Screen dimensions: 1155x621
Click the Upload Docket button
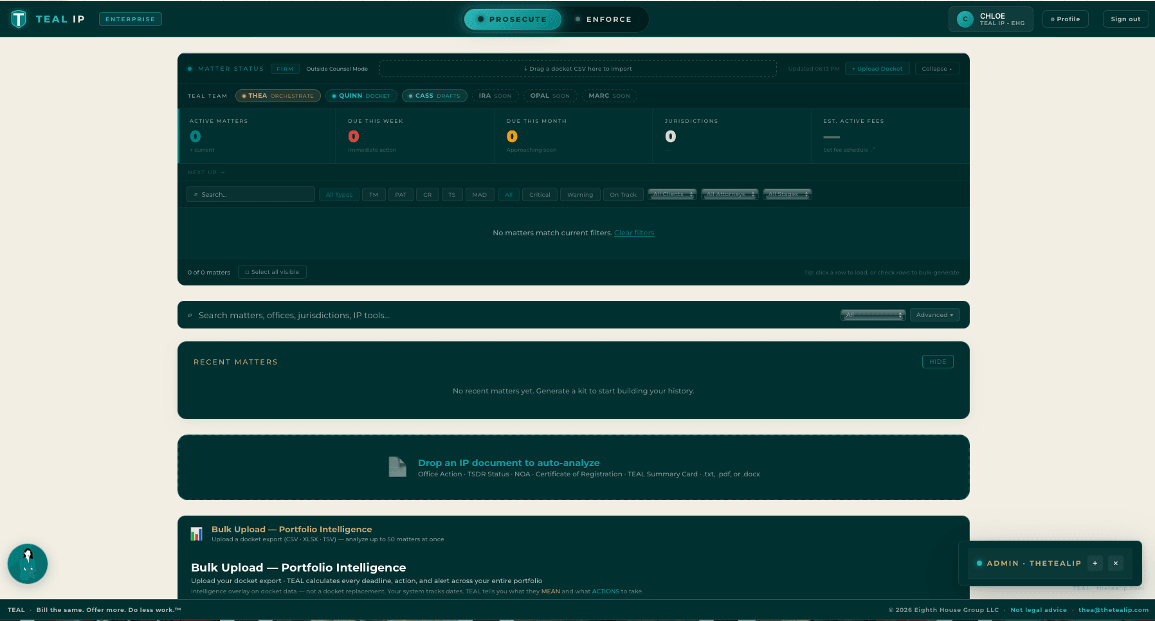tap(877, 69)
